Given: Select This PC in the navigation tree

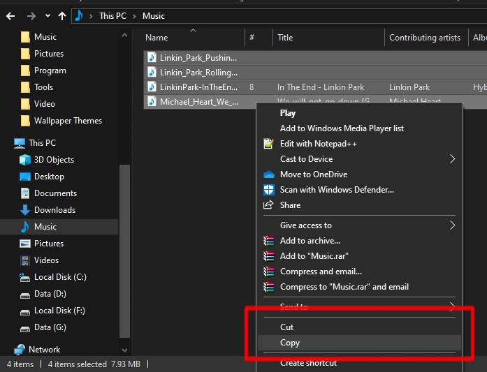Looking at the screenshot, I should point(35,143).
